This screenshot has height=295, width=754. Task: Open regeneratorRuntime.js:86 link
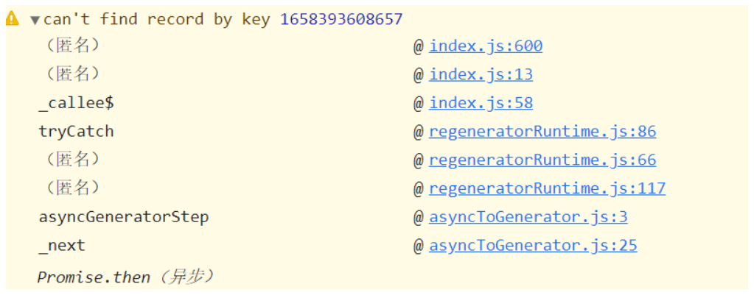pyautogui.click(x=542, y=132)
